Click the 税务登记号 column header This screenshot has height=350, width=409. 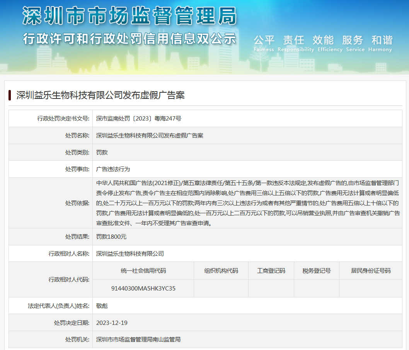(316, 271)
